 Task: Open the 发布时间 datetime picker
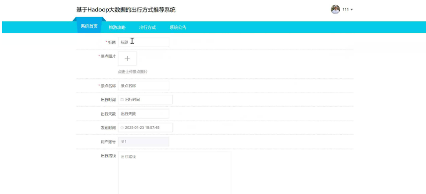coord(145,128)
